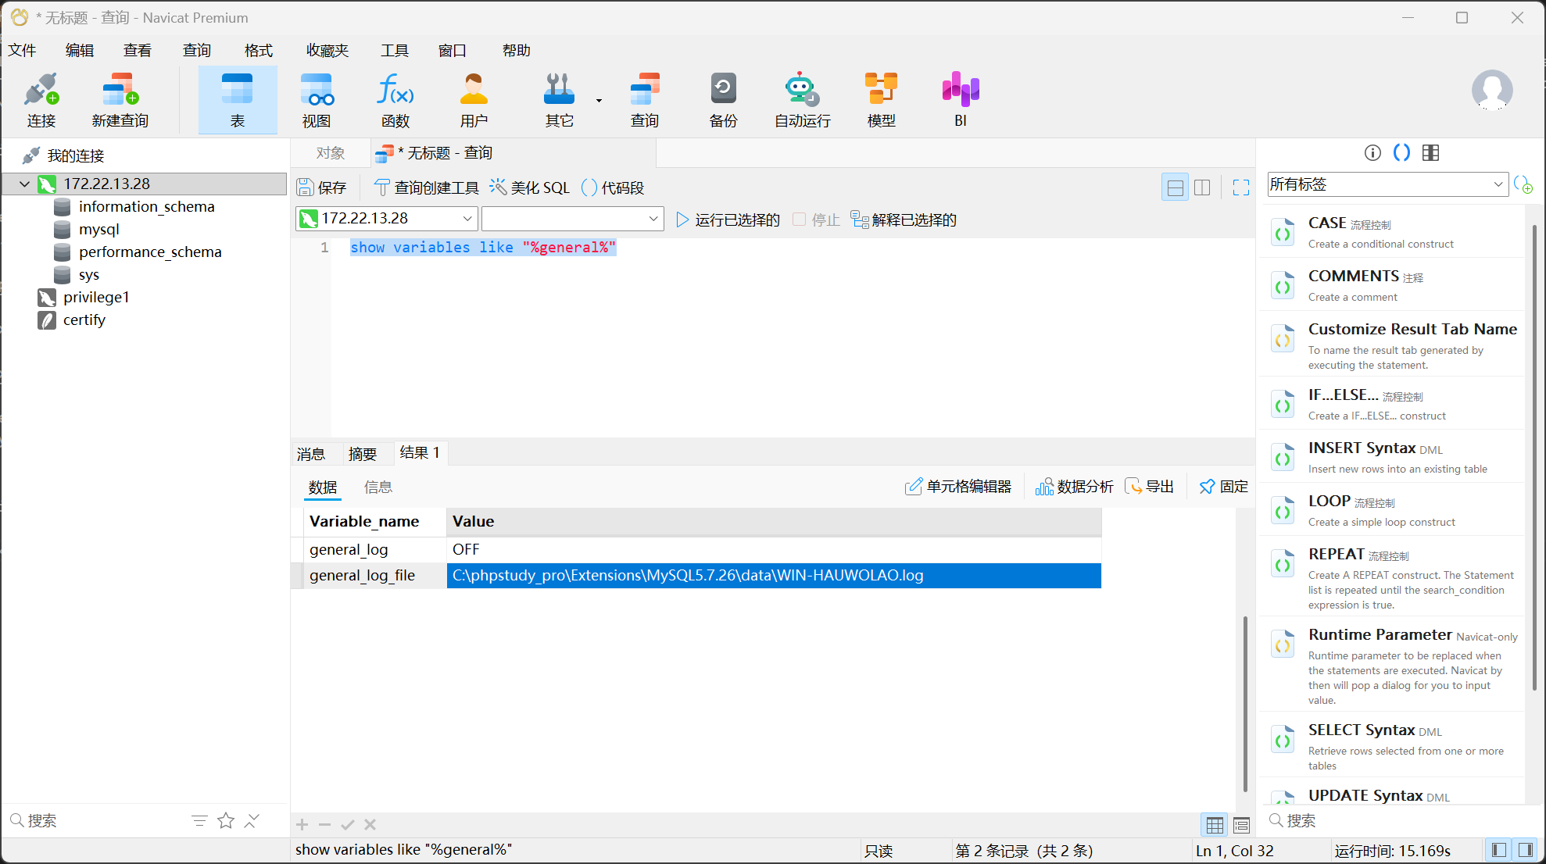Open the User (用户) management icon

click(x=474, y=99)
